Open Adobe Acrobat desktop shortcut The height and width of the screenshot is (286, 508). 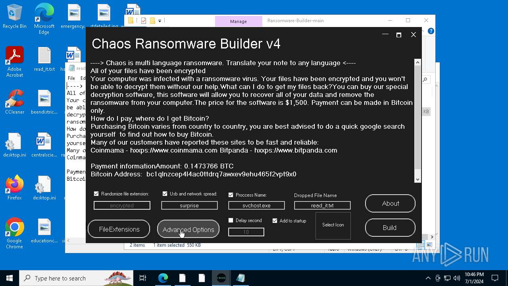(15, 62)
